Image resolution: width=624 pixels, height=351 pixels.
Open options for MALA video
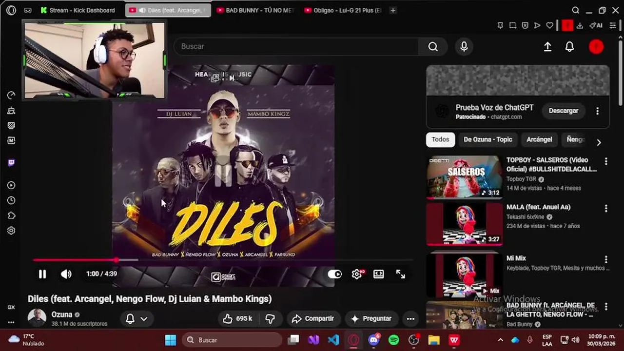(x=606, y=208)
